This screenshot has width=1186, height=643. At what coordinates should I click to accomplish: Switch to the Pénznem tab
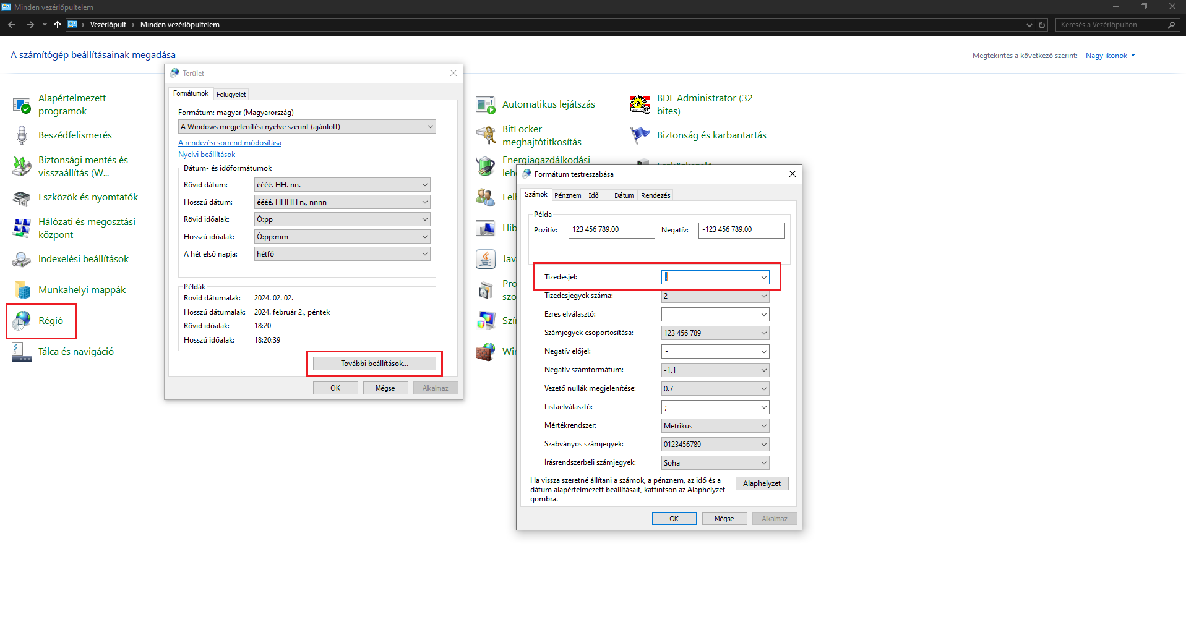pyautogui.click(x=567, y=195)
